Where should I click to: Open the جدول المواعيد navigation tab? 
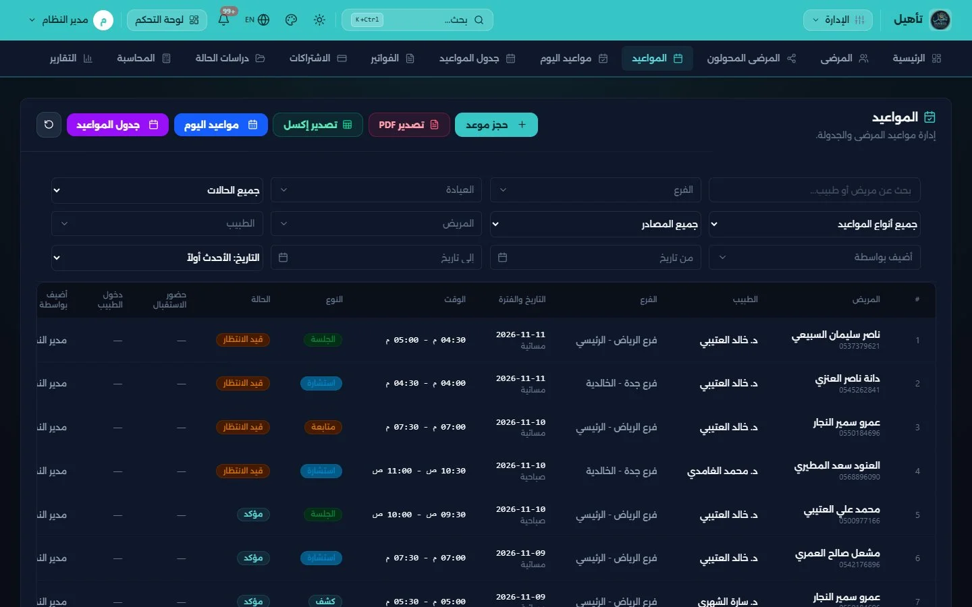(477, 59)
